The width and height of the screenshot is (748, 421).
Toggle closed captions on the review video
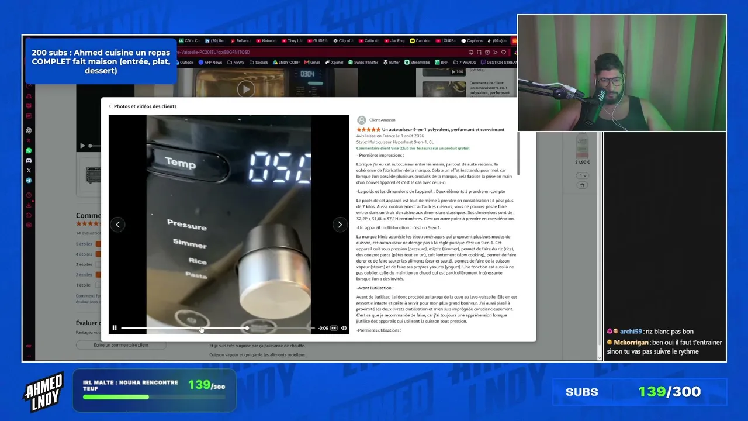click(334, 328)
